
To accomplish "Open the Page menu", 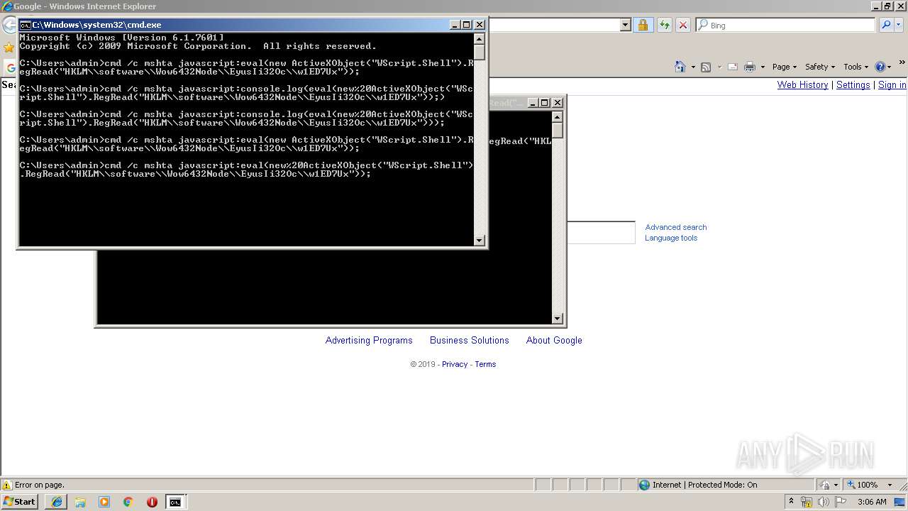I will tap(785, 67).
